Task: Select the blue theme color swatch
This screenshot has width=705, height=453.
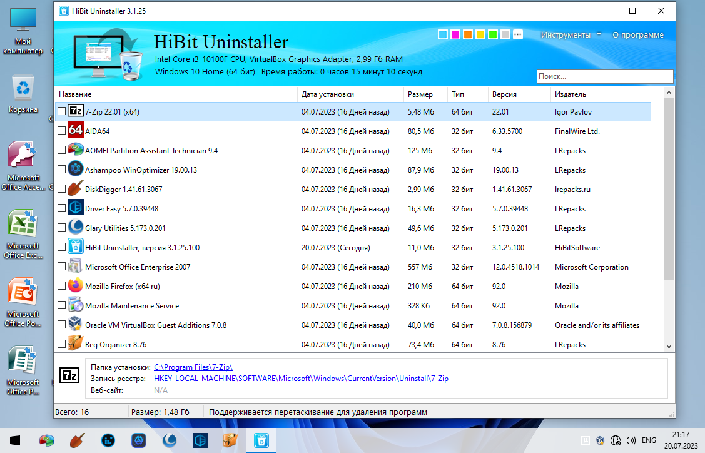Action: point(443,34)
